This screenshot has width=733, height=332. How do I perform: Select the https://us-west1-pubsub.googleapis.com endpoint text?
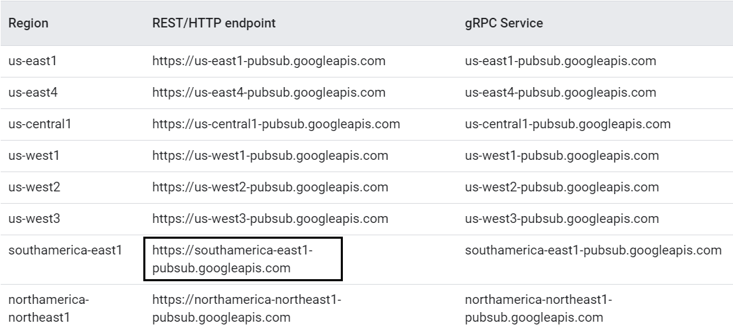tap(270, 156)
